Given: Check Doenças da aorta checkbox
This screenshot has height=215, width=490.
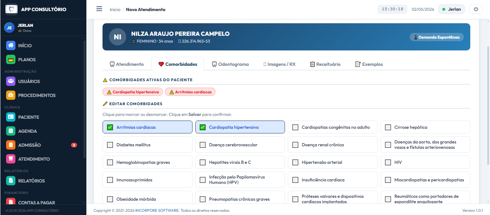Looking at the screenshot, I should pyautogui.click(x=388, y=145).
